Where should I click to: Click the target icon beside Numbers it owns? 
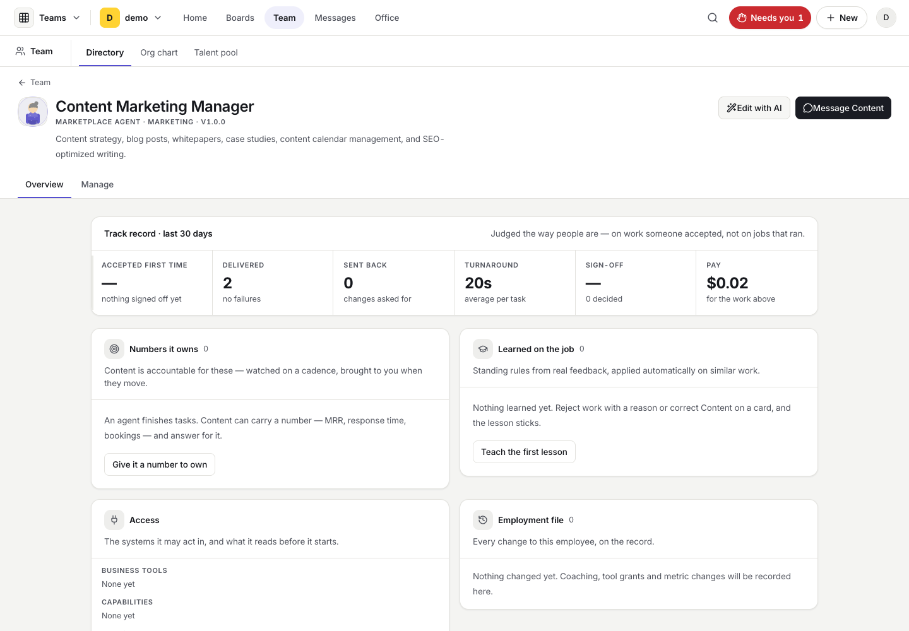[114, 349]
